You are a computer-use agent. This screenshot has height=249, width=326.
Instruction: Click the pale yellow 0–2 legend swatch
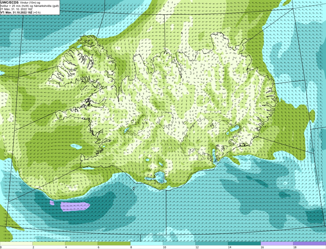point(16,244)
